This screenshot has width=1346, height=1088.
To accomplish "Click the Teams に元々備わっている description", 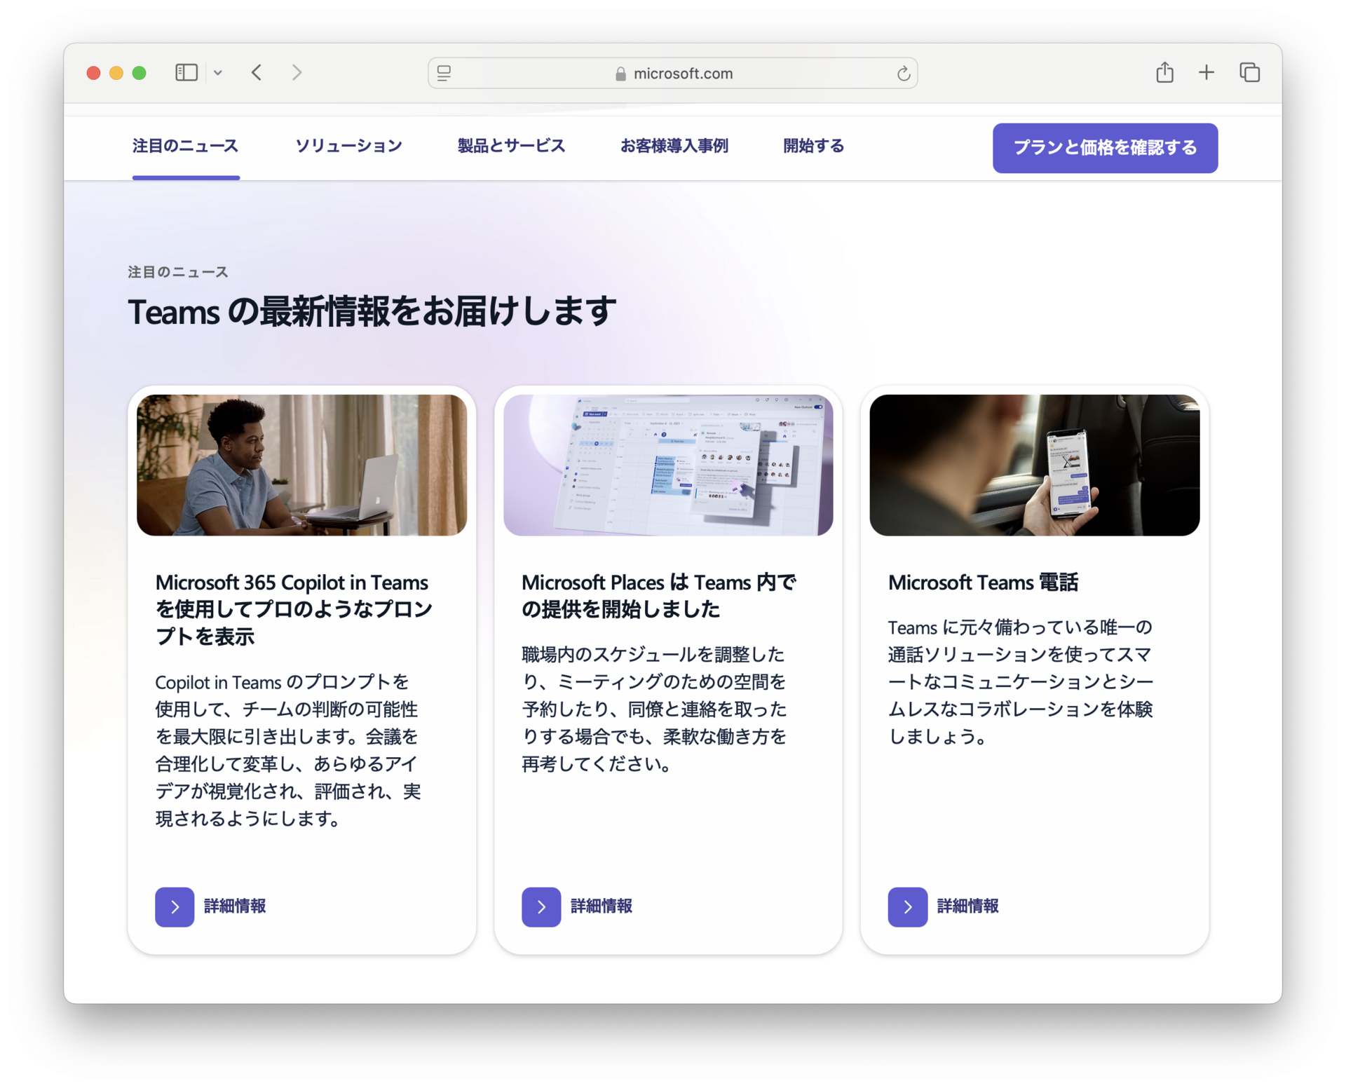I will pos(1020,681).
